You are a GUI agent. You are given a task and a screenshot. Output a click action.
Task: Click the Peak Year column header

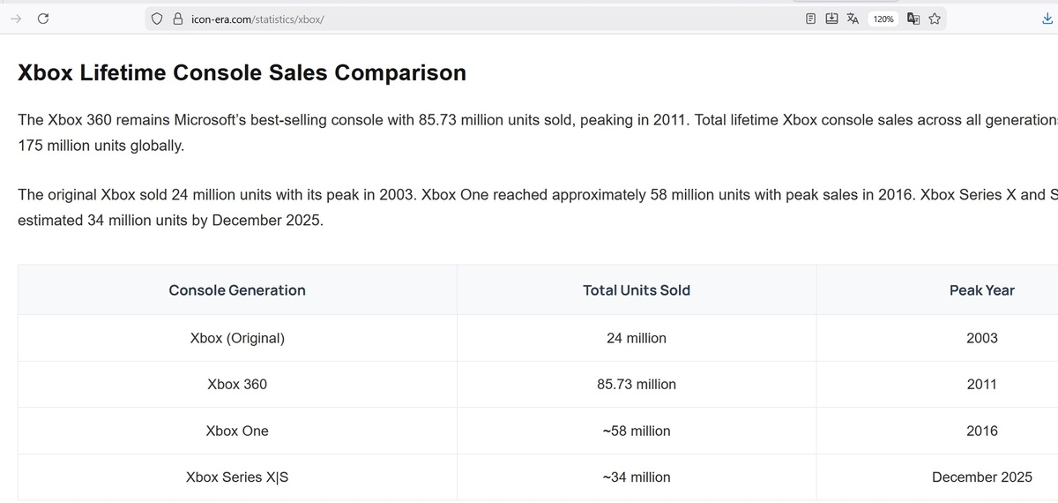tap(981, 290)
